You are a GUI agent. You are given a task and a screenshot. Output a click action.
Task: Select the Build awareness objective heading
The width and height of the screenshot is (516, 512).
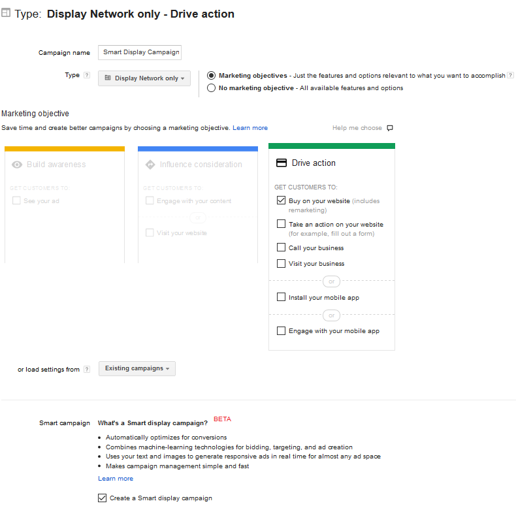(56, 165)
